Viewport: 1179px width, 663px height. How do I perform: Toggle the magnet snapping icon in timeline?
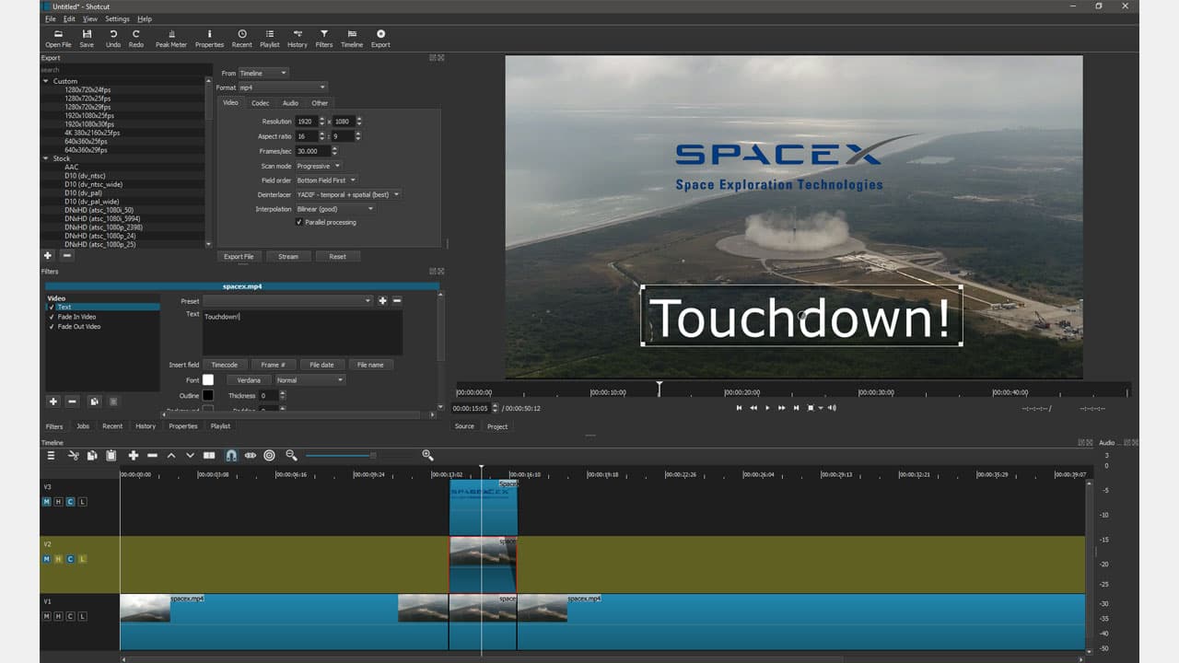[230, 455]
